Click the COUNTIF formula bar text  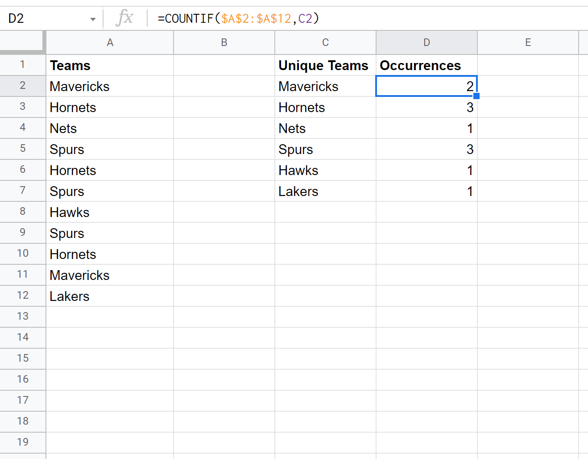coord(239,18)
